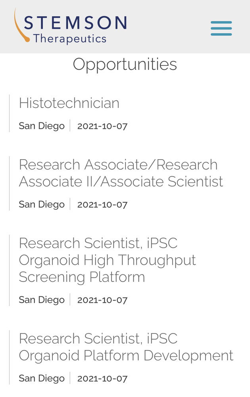Image resolution: width=250 pixels, height=397 pixels.
Task: Click San Diego under Histotechnician
Action: [42, 126]
